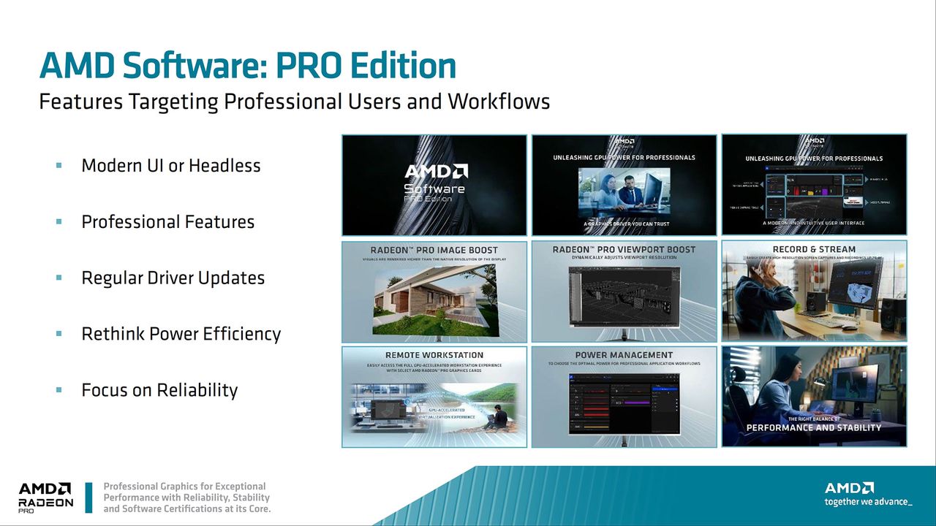Image resolution: width=936 pixels, height=526 pixels.
Task: Click the Performance and Stability thumbnail
Action: coord(815,397)
